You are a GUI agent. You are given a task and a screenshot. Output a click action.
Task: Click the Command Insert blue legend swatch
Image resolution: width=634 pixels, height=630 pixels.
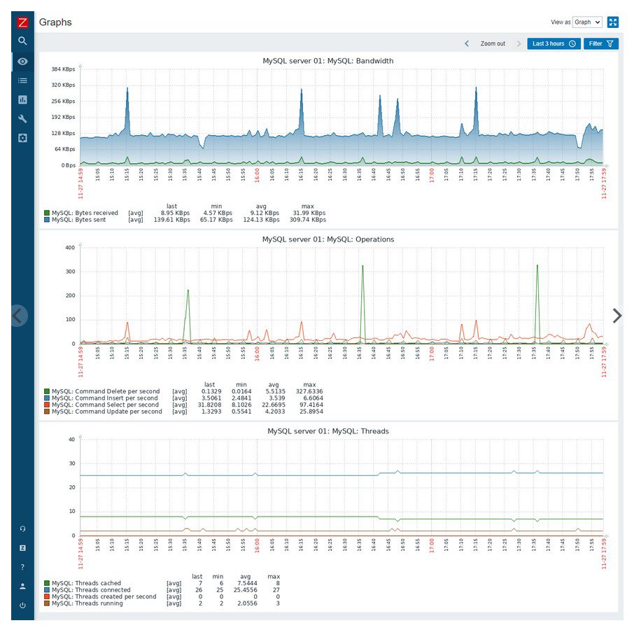coord(47,398)
